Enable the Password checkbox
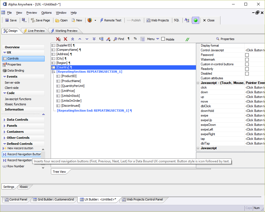Viewport: 265px width, 212px height. 247,55
